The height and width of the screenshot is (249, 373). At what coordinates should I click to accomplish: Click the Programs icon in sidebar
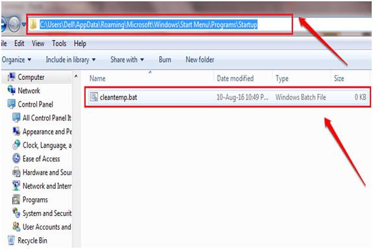16,200
